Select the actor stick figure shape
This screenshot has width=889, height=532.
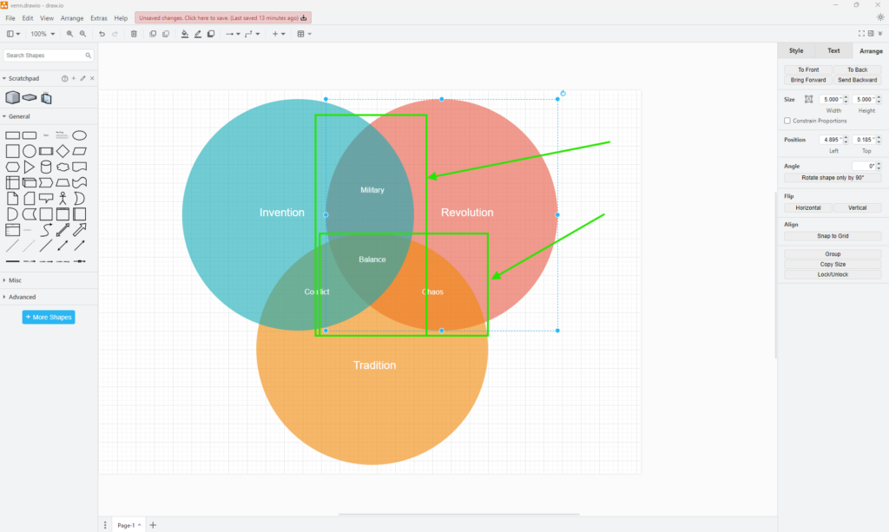[x=63, y=198]
